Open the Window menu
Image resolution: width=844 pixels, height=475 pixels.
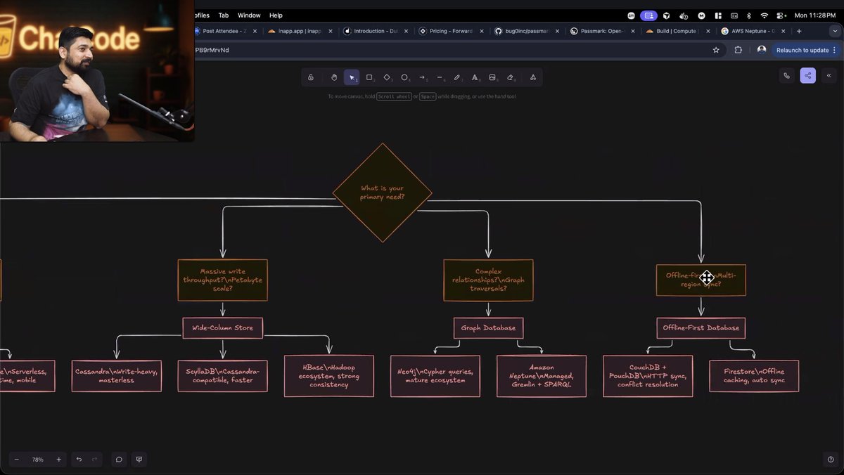(249, 15)
